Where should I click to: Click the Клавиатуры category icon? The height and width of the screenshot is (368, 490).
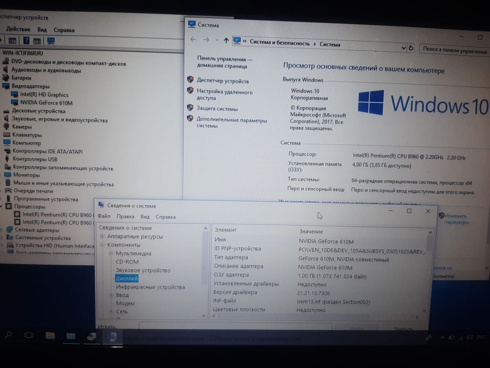point(6,135)
